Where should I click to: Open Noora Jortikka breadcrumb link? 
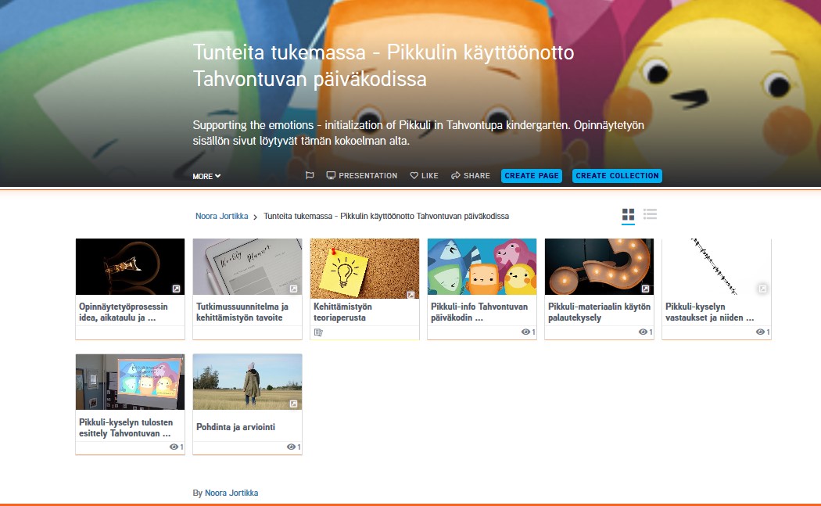pos(222,217)
